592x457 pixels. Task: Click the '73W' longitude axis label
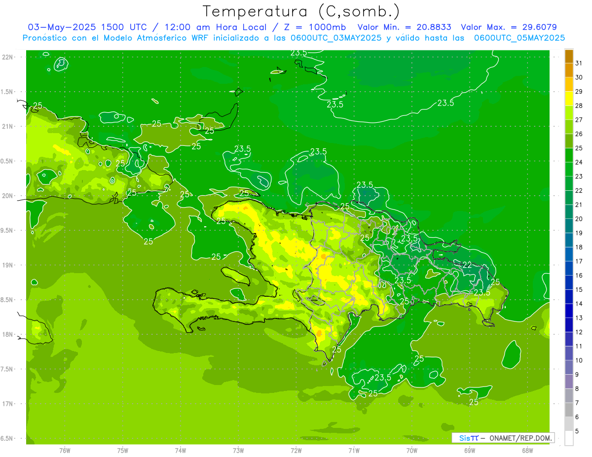238,450
